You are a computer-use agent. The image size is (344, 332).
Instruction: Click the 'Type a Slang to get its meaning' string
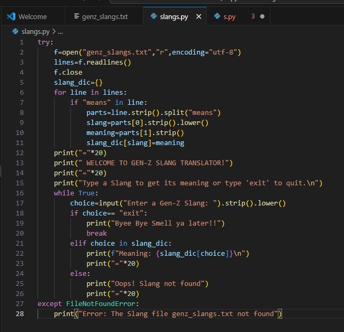[198, 183]
